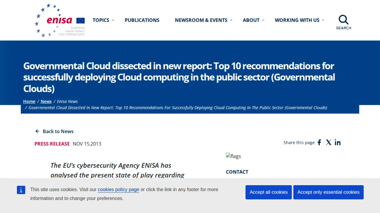
Task: Share this page on X
Action: pyautogui.click(x=329, y=142)
